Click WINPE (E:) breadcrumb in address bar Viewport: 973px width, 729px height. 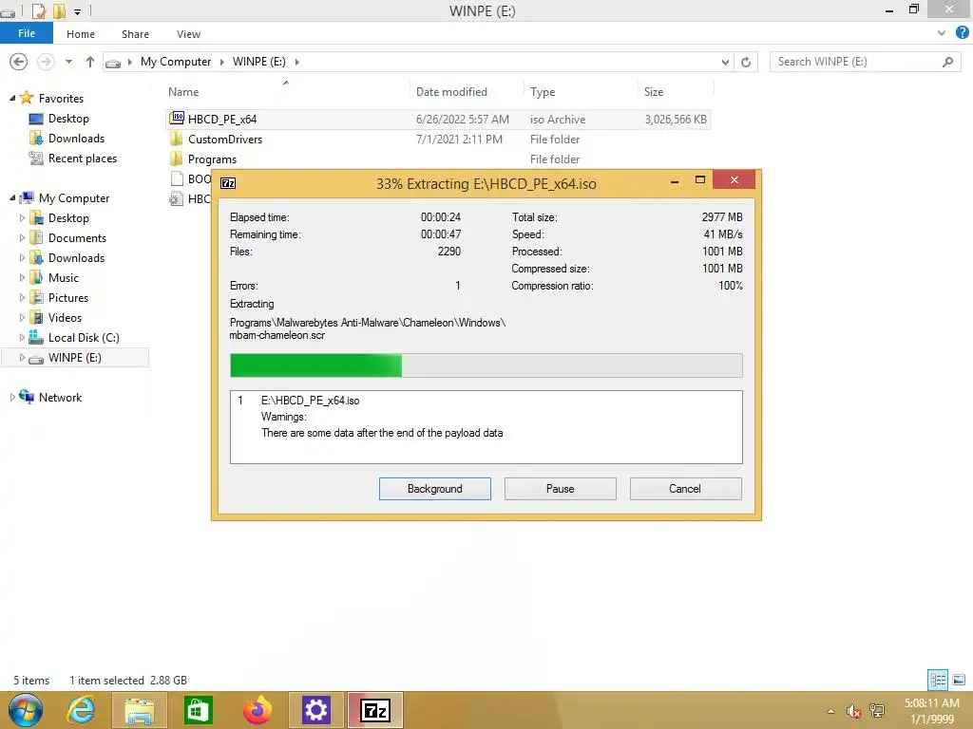(258, 62)
